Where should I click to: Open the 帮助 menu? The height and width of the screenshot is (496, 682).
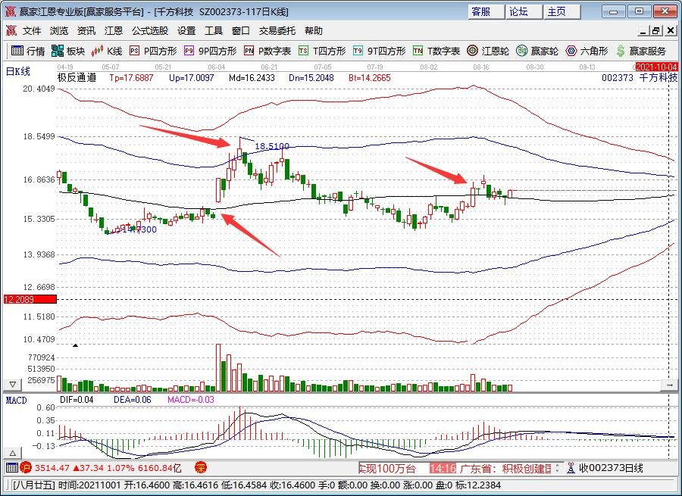(313, 31)
